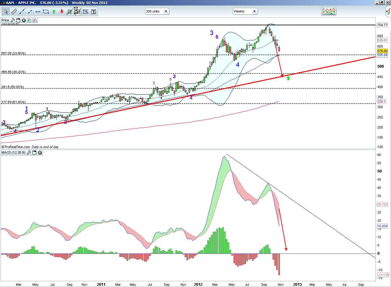The width and height of the screenshot is (391, 287).
Task: Click the AAPL chart icon in title bar
Action: tap(3, 3)
